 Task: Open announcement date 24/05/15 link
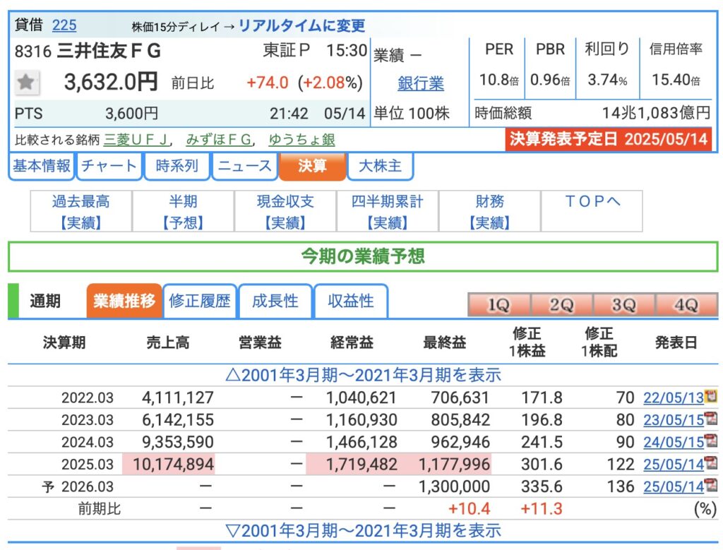[x=674, y=442]
